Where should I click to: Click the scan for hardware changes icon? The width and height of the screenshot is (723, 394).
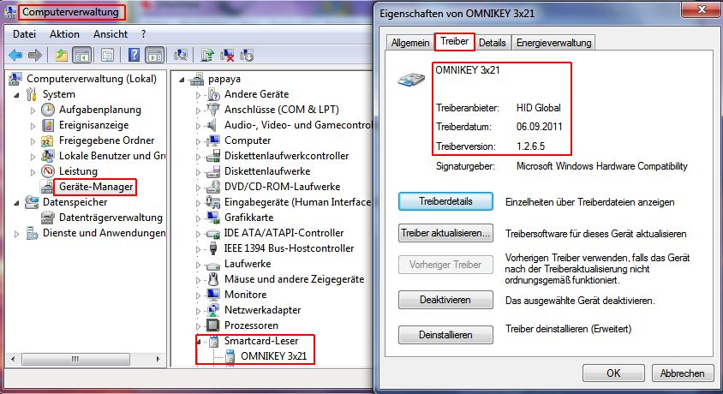180,56
